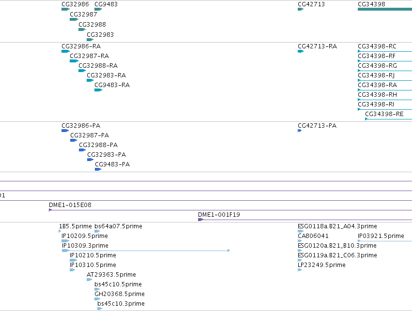
Task: Click clone DME1-001F19
Action: [x=305, y=220]
